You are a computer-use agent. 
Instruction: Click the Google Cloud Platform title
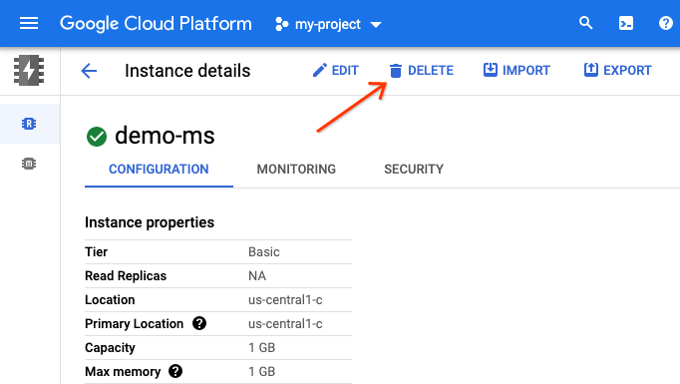tap(156, 24)
